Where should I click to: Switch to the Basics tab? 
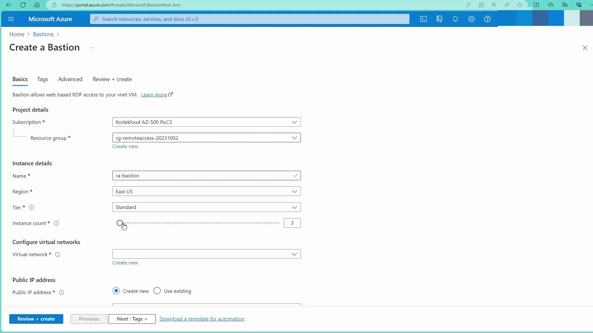[20, 79]
